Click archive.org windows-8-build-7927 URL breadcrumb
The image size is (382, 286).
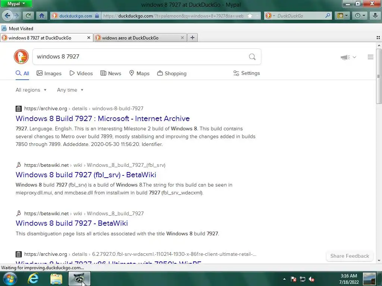click(84, 108)
